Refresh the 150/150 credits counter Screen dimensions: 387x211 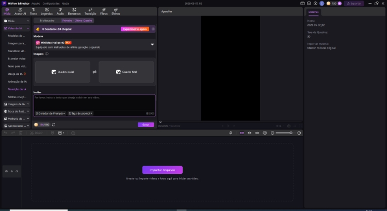click(x=54, y=125)
